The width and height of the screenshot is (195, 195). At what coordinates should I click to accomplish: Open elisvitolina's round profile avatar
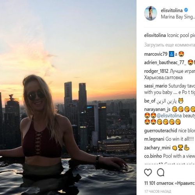click(x=151, y=13)
